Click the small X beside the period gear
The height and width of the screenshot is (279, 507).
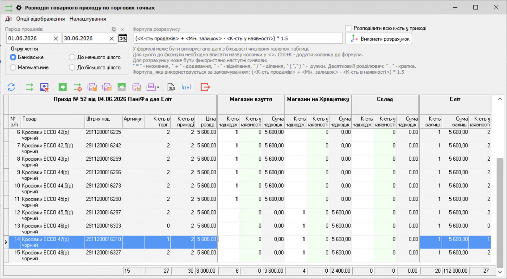[x=122, y=29]
